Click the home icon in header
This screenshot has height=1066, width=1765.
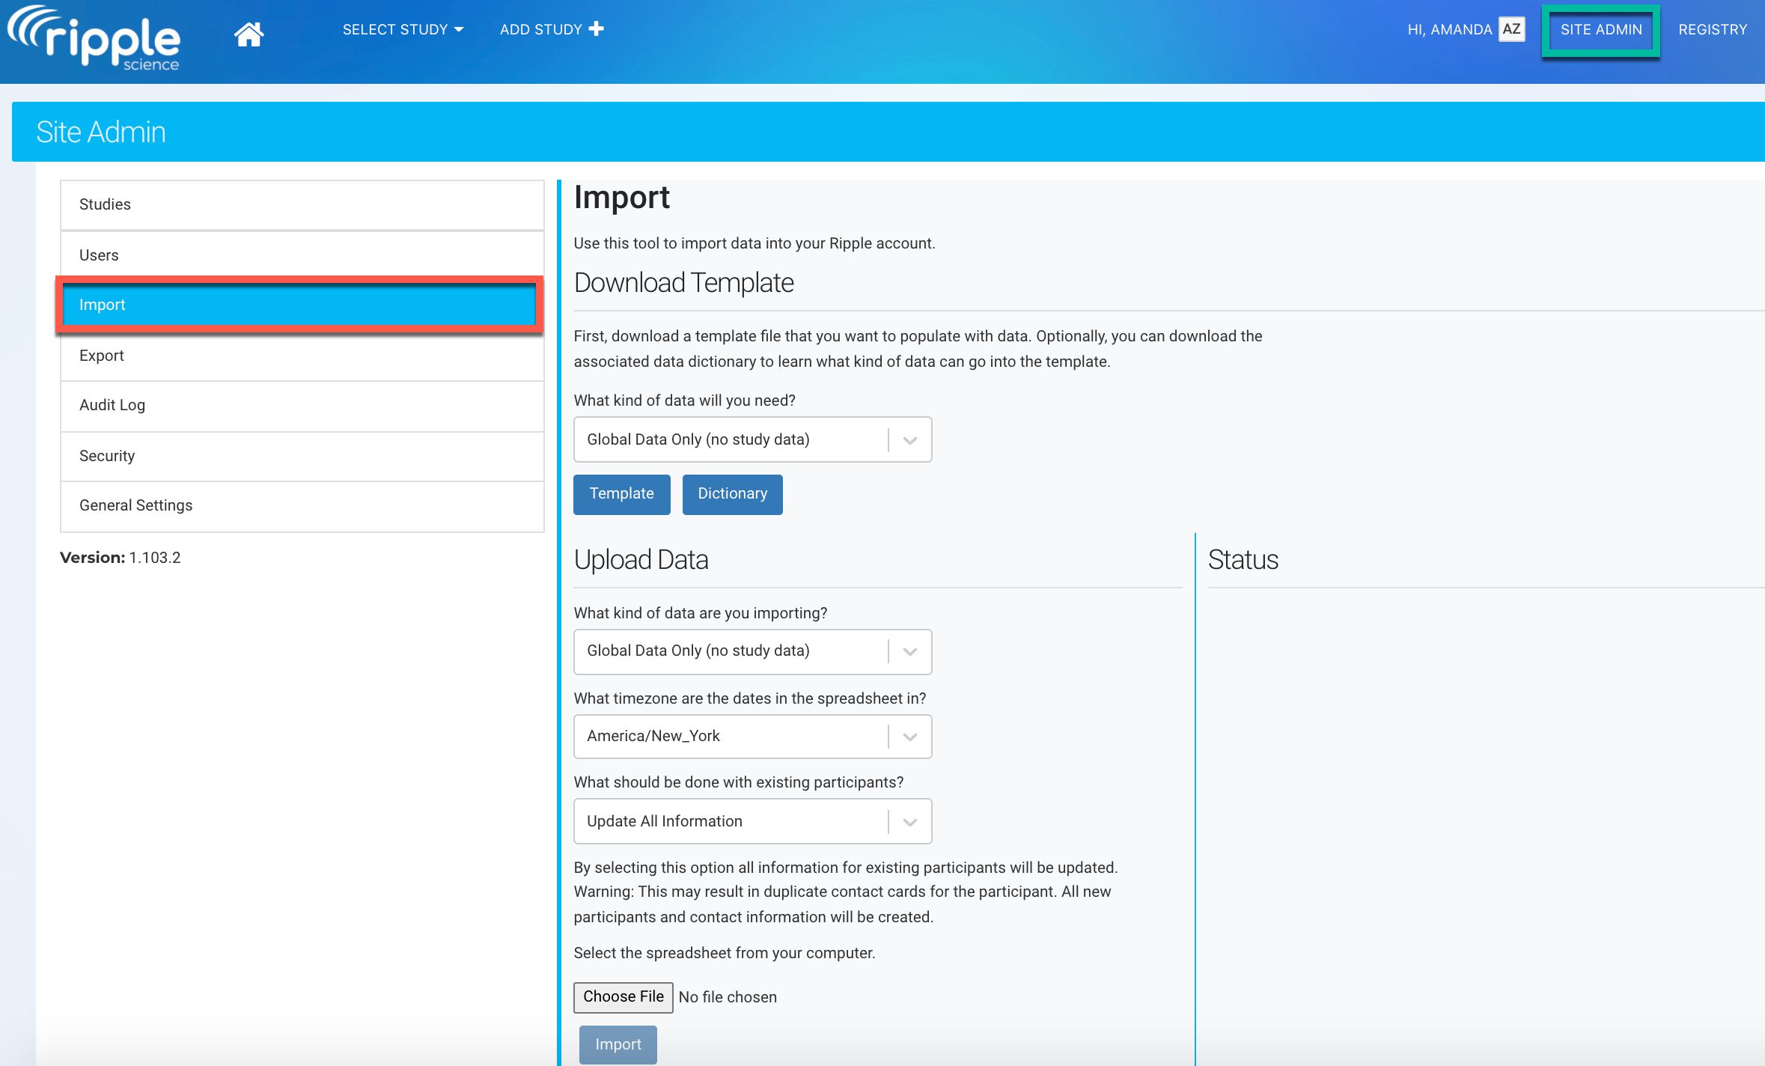tap(249, 34)
